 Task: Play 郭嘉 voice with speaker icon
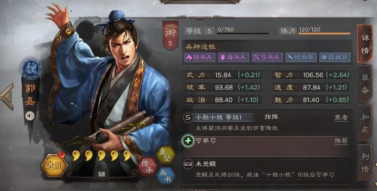(30, 116)
